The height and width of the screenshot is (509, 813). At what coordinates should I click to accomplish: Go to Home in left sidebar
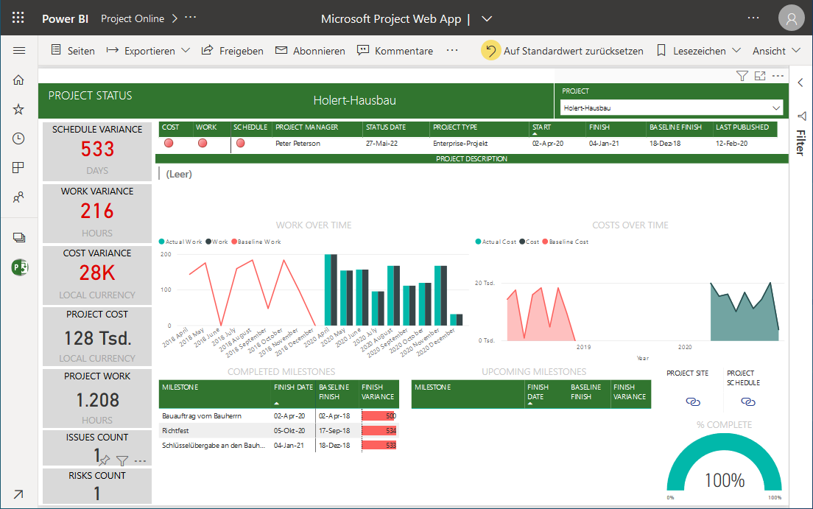(18, 80)
